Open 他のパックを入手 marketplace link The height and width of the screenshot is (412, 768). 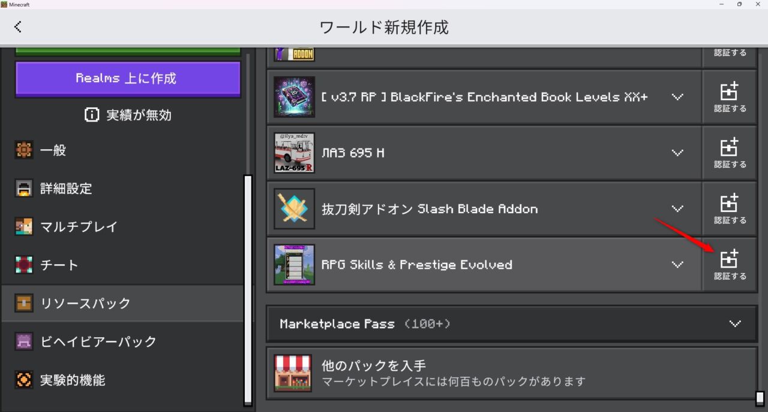pos(512,373)
